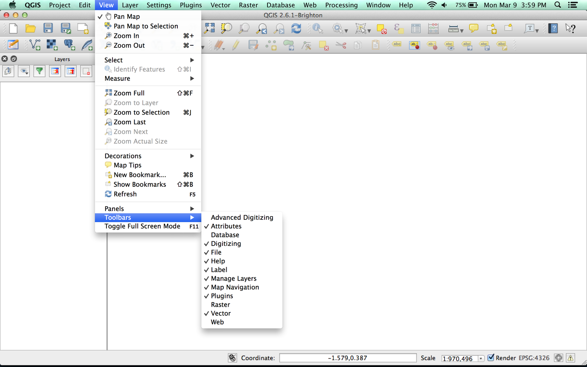Screen dimensions: 587x367
Task: Enable the Raster toolbar entry
Action: click(x=242, y=305)
